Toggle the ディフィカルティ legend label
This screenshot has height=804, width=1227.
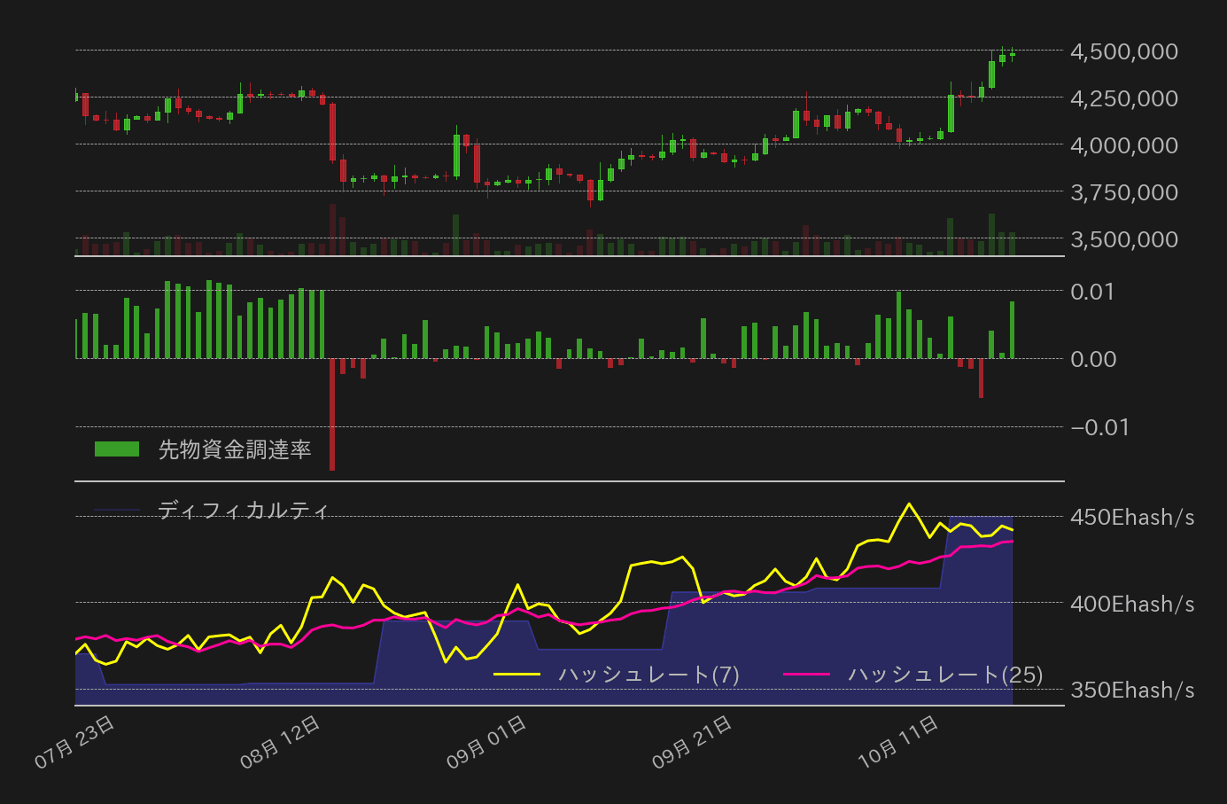point(244,511)
